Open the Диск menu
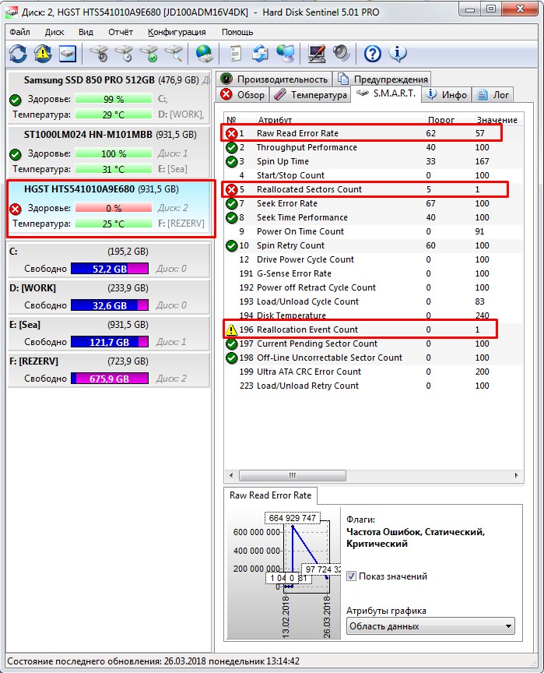Screen dimensions: 544x673 (x=54, y=32)
